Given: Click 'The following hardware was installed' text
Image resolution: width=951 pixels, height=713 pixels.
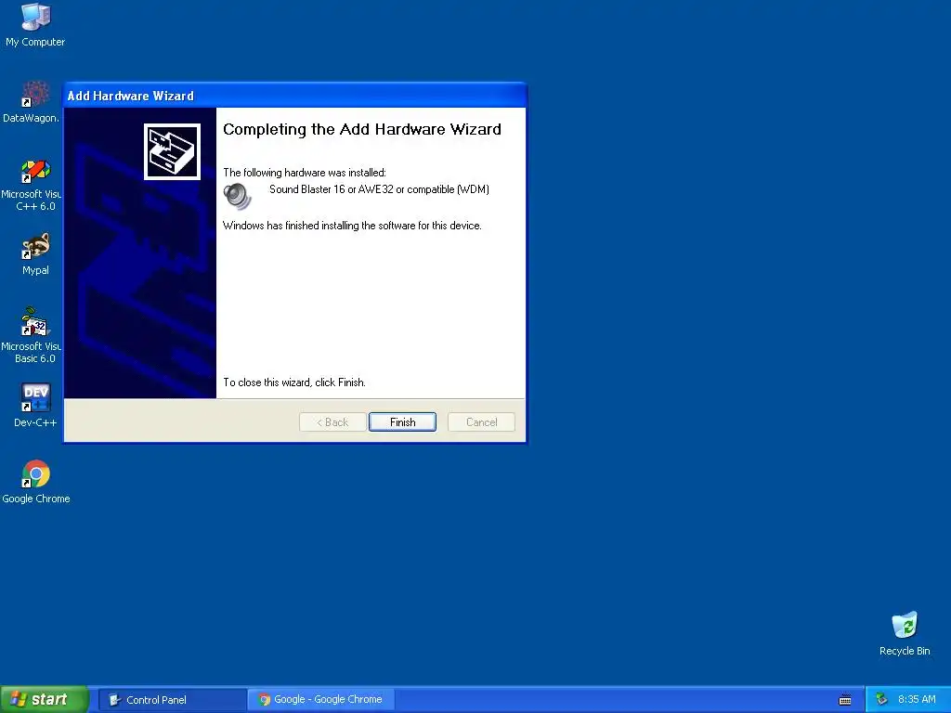Looking at the screenshot, I should [305, 173].
